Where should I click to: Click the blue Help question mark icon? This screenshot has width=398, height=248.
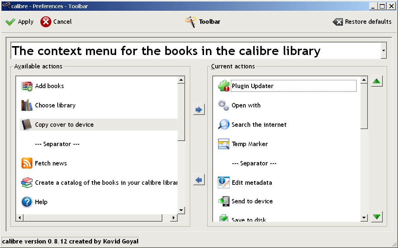[27, 202]
